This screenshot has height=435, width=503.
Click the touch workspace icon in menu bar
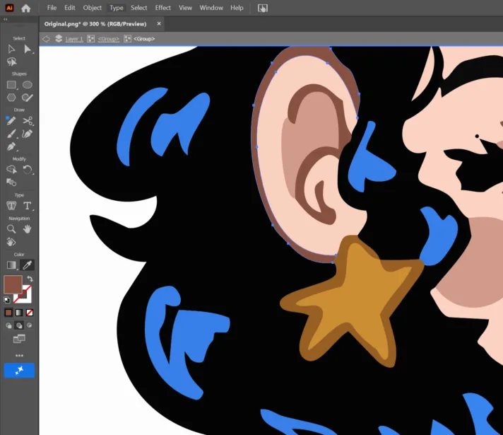point(262,8)
